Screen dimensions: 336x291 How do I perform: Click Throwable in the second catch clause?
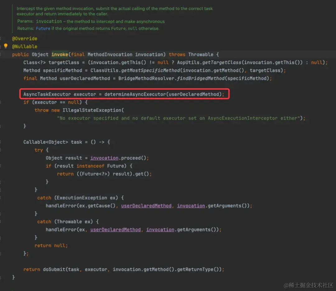[69, 222]
